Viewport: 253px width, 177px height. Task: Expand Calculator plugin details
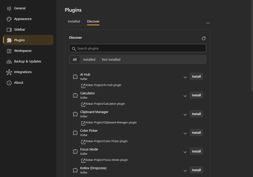click(x=185, y=96)
